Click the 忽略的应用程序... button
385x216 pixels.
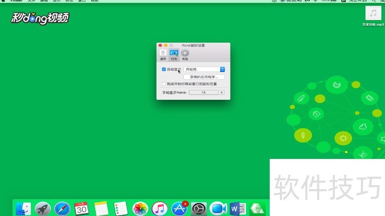pyautogui.click(x=204, y=77)
